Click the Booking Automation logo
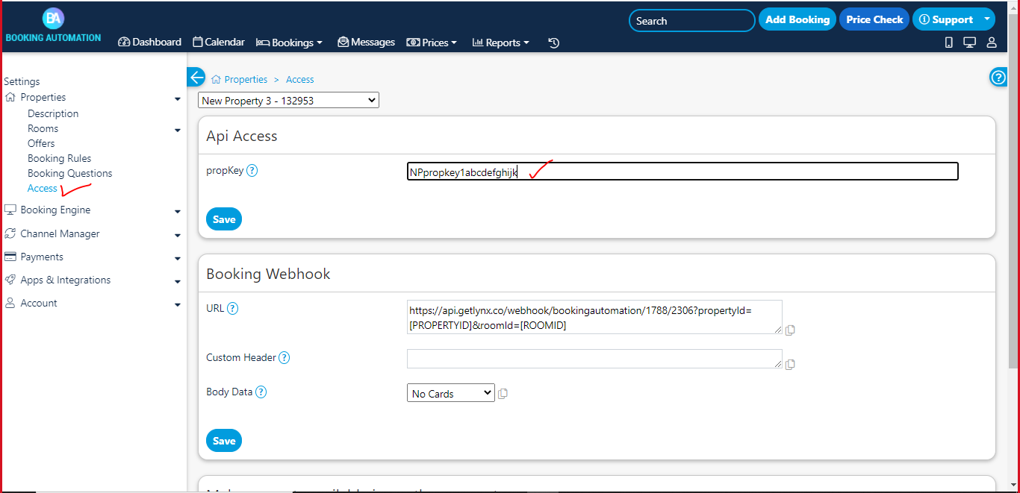The image size is (1020, 493). coord(53,25)
